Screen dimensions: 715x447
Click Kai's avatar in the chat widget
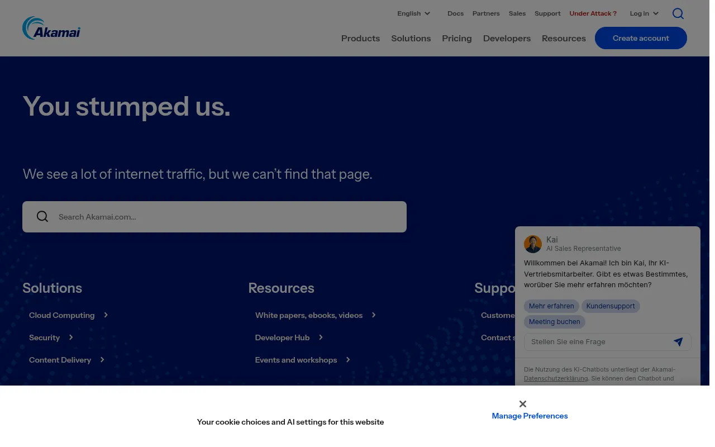tap(533, 244)
